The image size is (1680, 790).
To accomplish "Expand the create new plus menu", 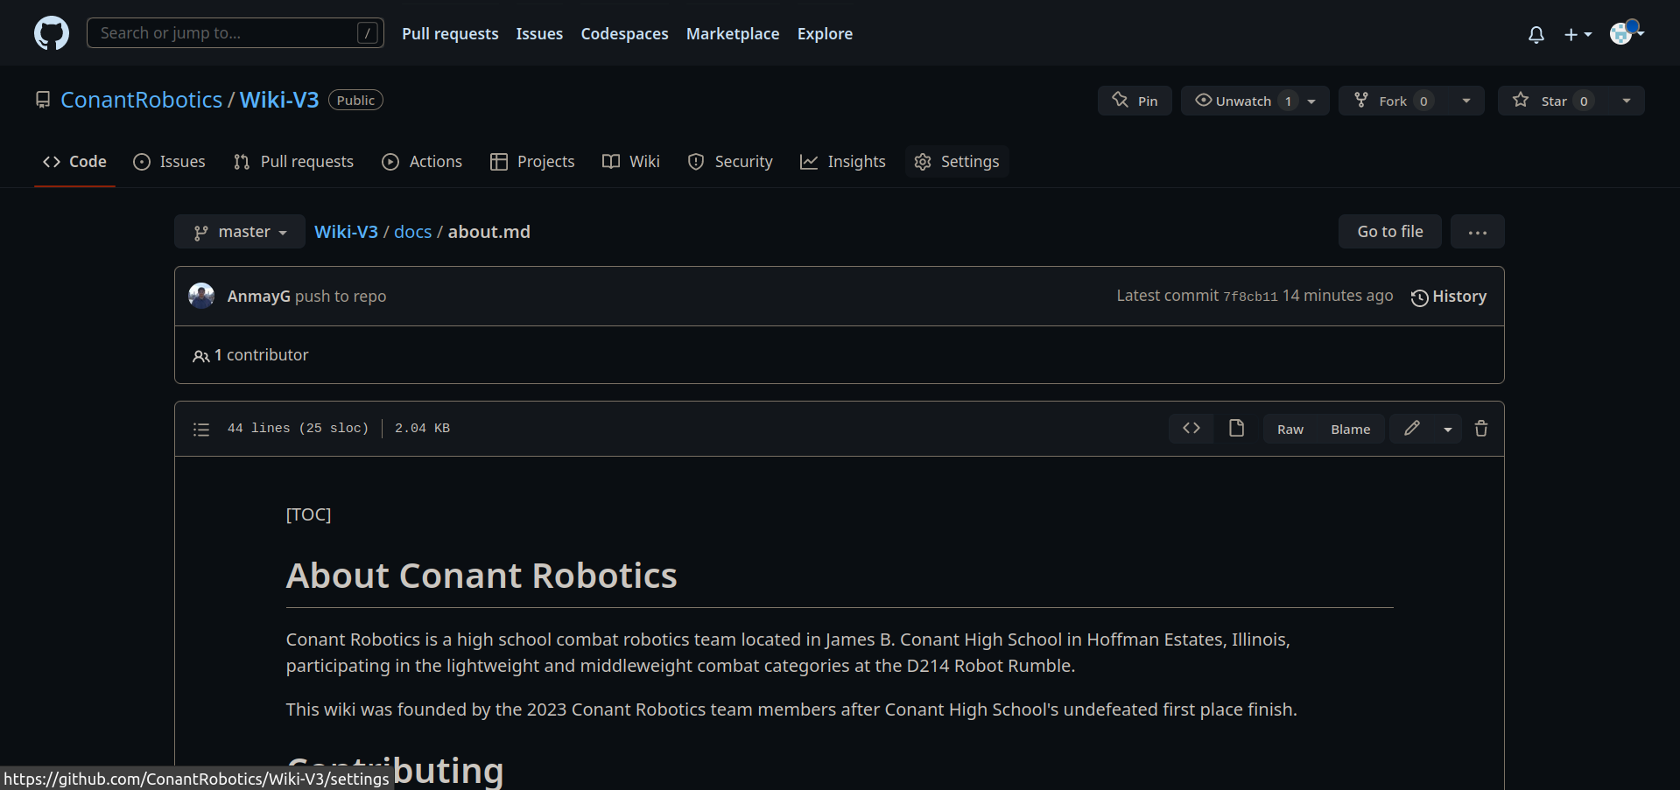I will point(1578,34).
